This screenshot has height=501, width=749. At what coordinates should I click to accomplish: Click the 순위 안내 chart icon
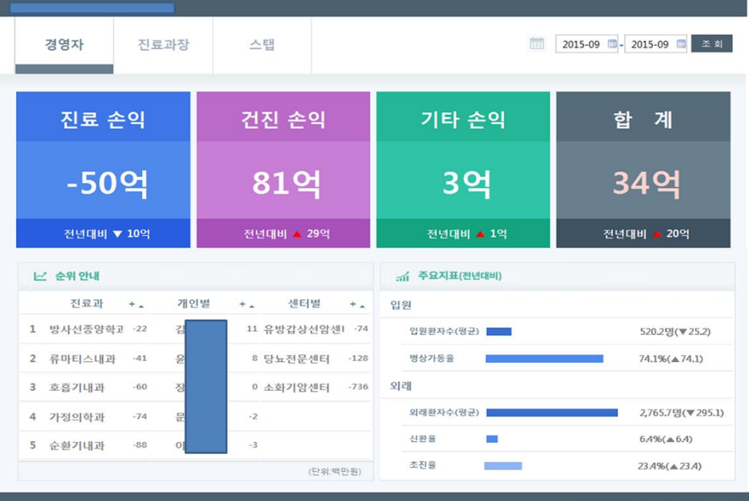(x=40, y=276)
